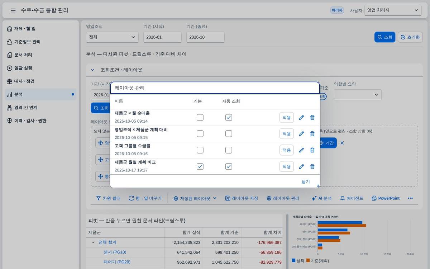Edit the 영업조직 × 제품군 계획 대비 layout
430x269 pixels.
click(301, 133)
